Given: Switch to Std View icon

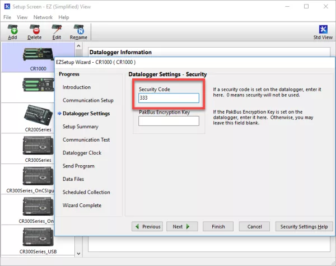Looking at the screenshot, I should [x=323, y=32].
